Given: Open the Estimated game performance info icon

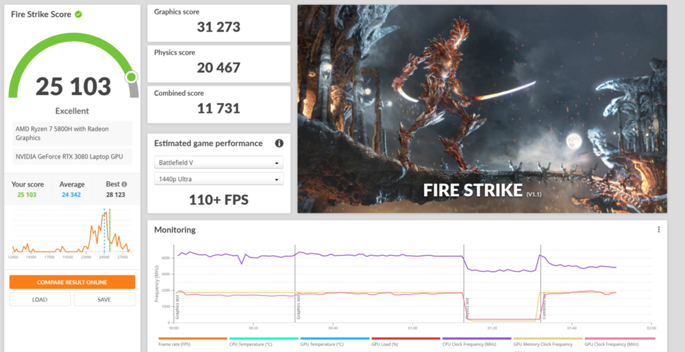Looking at the screenshot, I should click(279, 144).
